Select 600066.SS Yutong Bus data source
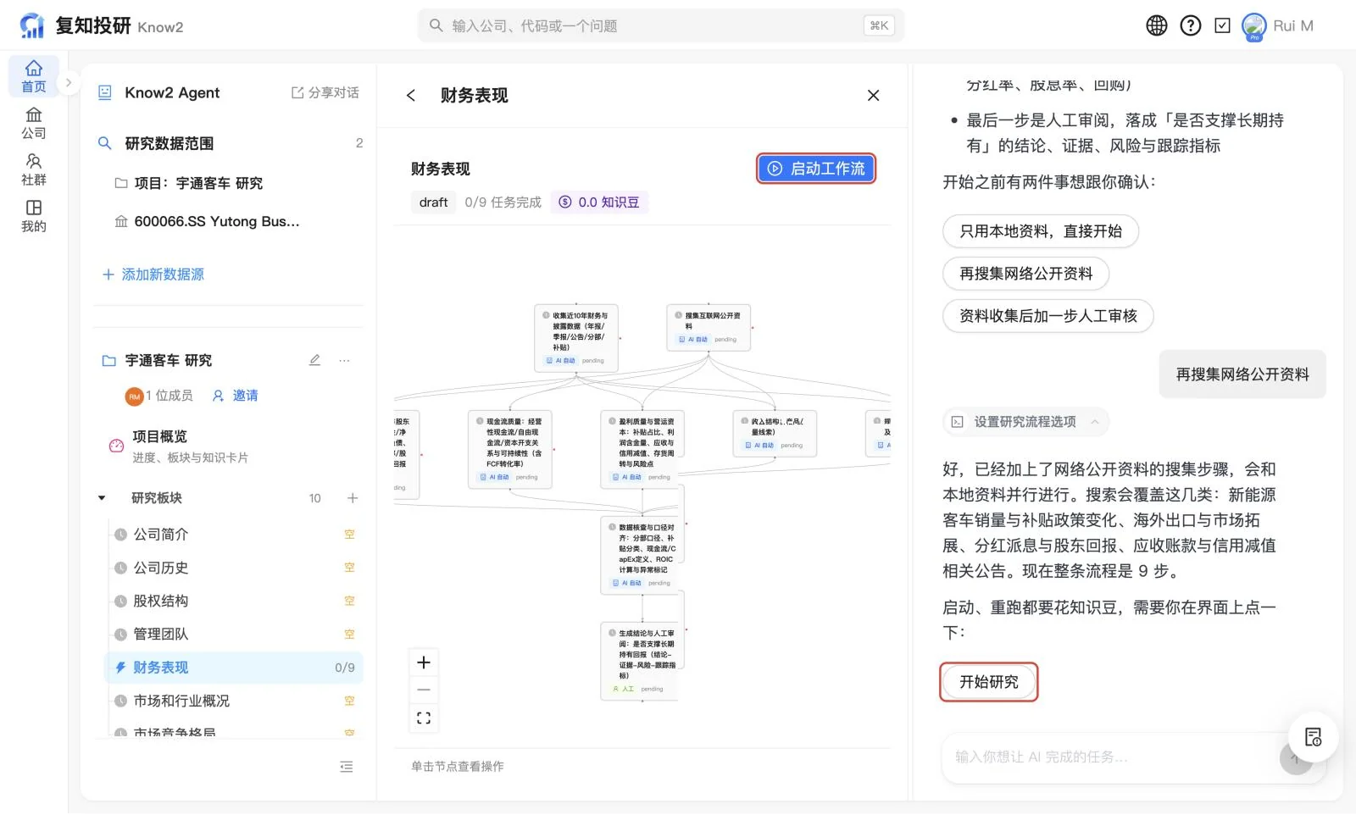The height and width of the screenshot is (815, 1356). click(208, 221)
